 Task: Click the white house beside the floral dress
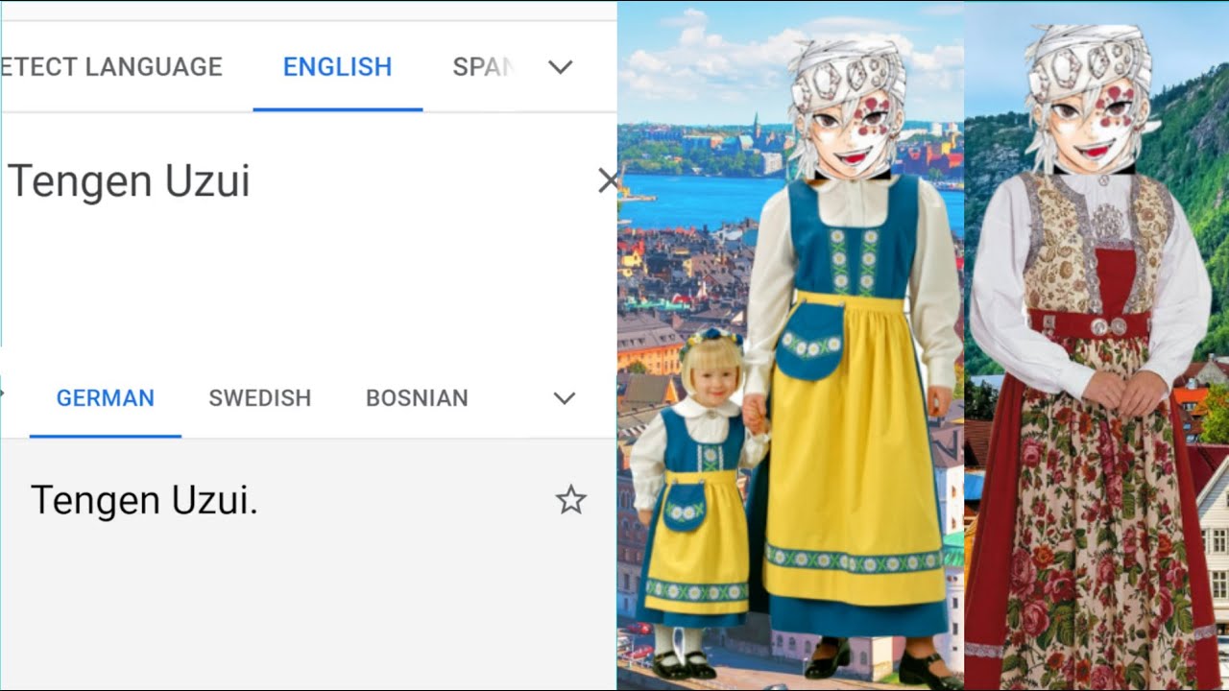point(1211,537)
